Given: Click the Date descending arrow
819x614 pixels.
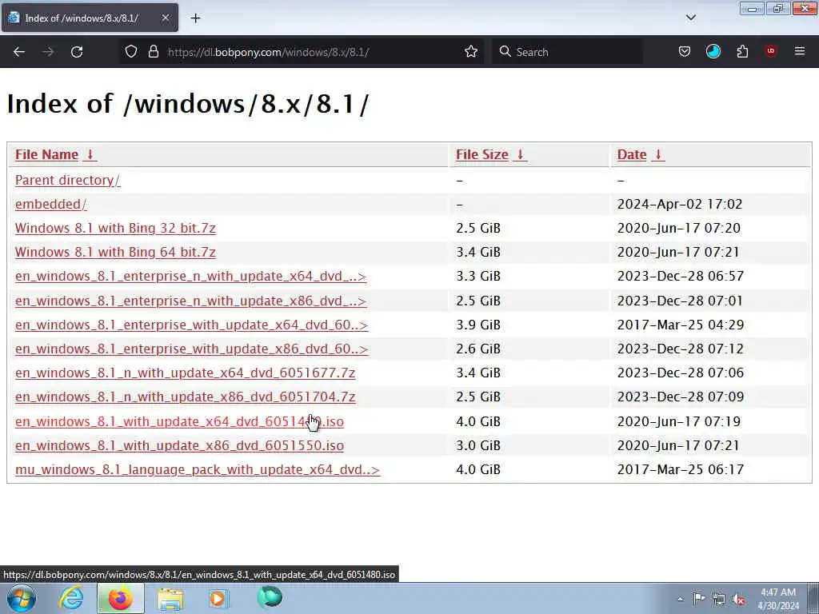Looking at the screenshot, I should click(x=658, y=154).
